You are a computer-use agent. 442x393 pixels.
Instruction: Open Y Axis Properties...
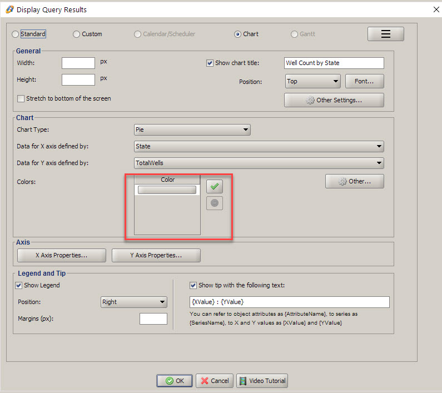[156, 255]
